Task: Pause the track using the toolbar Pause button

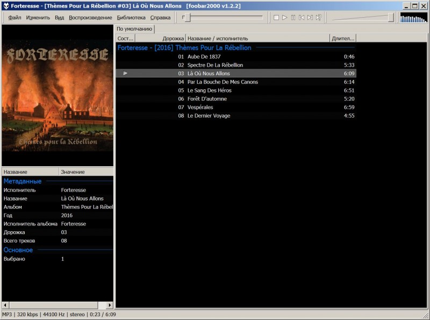Action: pos(293,18)
